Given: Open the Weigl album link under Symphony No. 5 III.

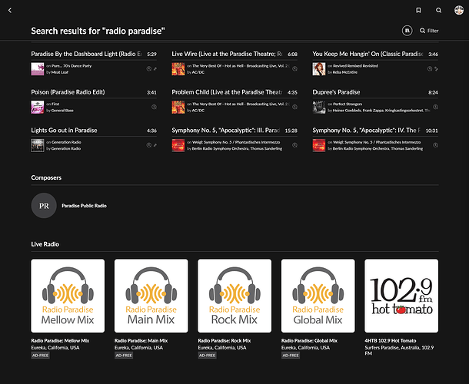Looking at the screenshot, I should (236, 142).
